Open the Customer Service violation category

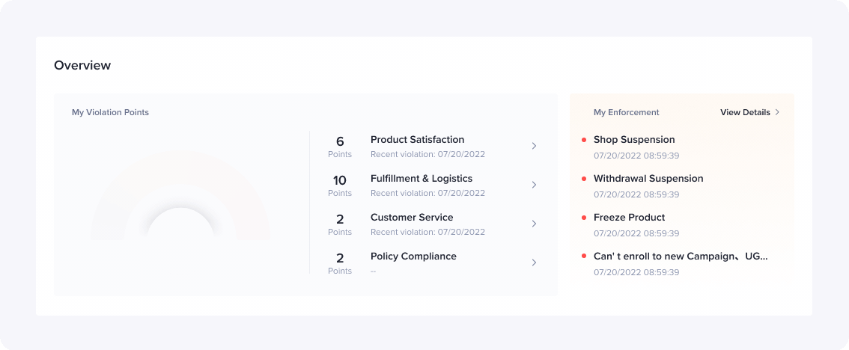point(412,218)
